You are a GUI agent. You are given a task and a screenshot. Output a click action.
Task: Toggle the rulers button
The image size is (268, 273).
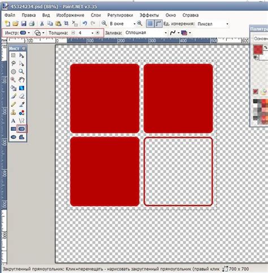158,24
